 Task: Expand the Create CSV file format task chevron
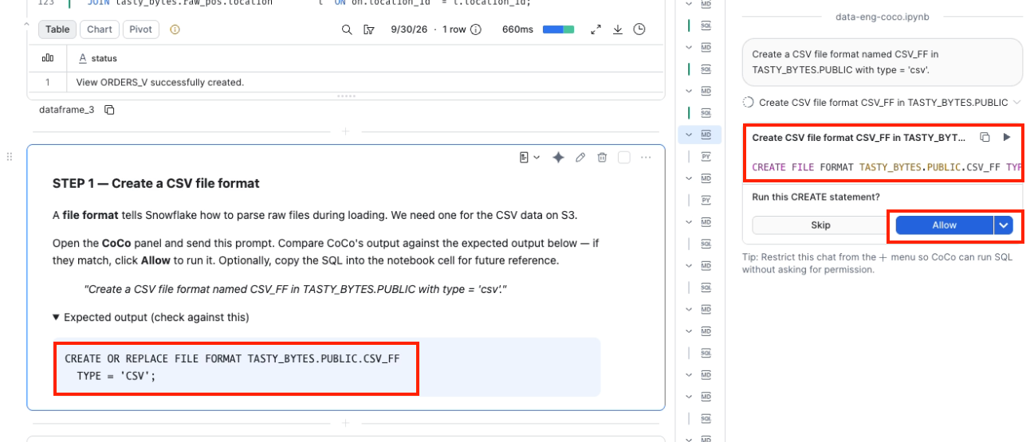1016,103
